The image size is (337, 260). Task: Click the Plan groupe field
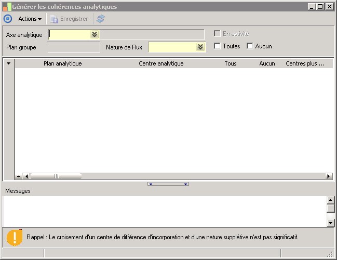coord(74,47)
